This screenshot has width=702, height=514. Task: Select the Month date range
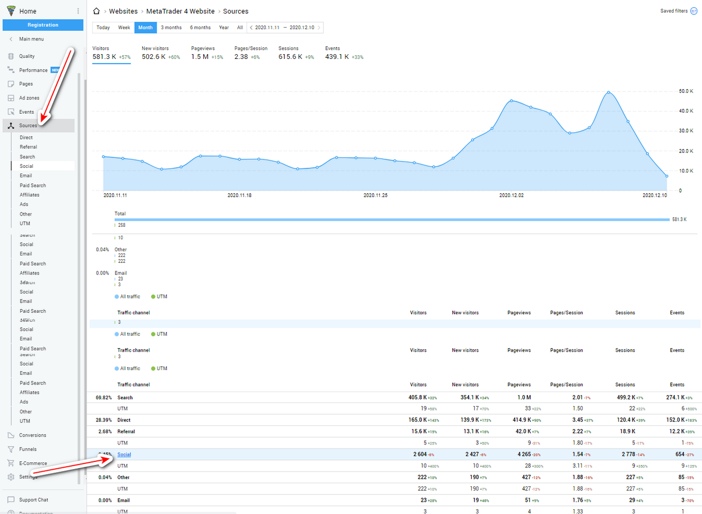(x=145, y=28)
